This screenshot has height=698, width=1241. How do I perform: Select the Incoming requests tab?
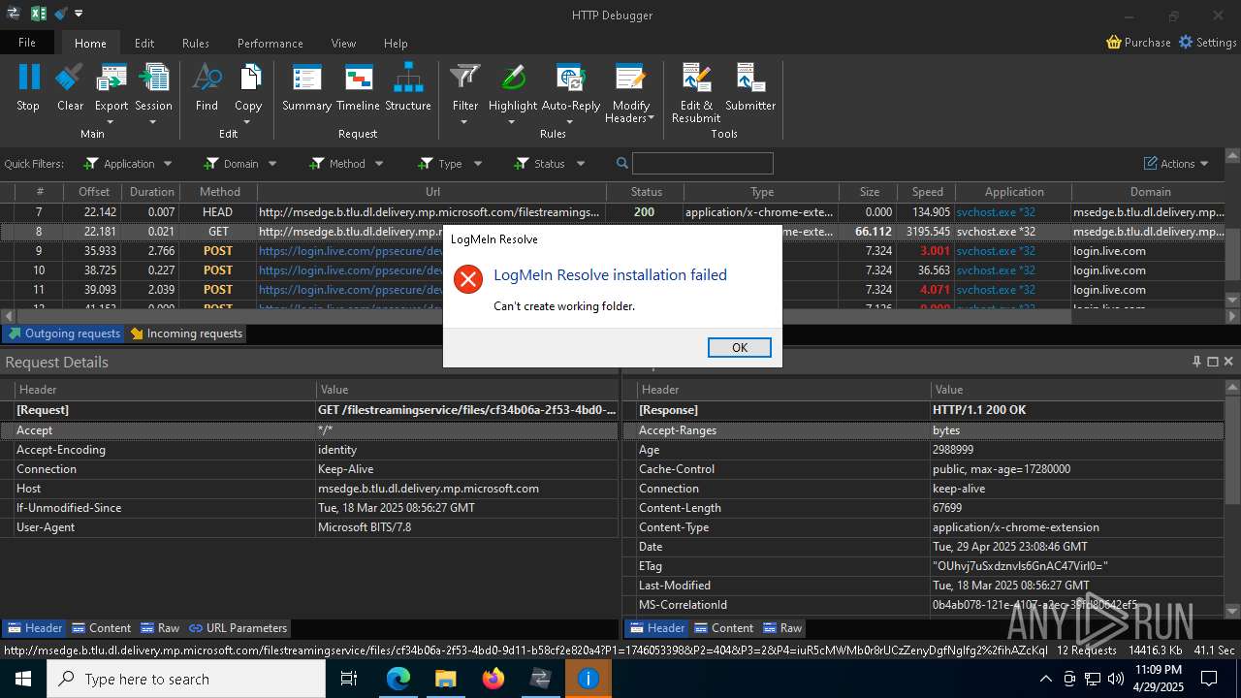click(x=186, y=333)
